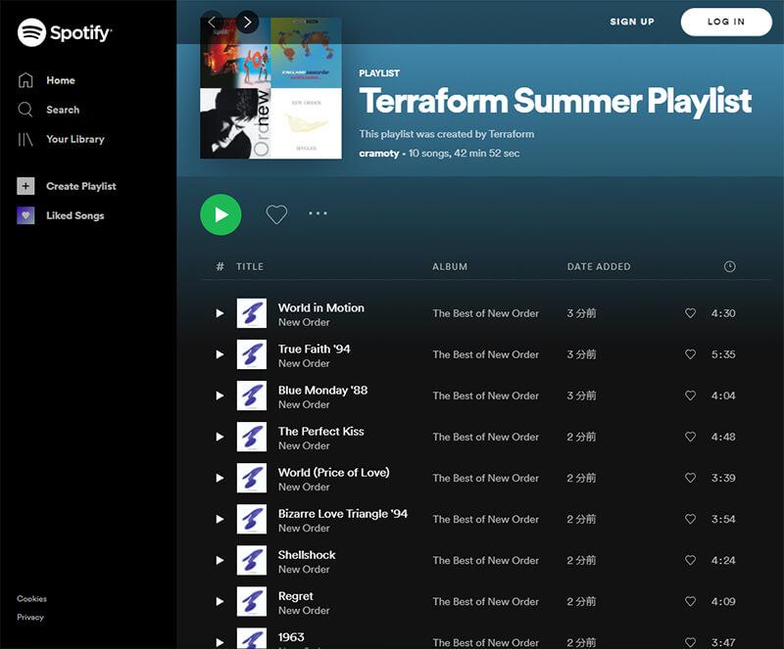
Task: Play Bizarre Love Triangle '94 track
Action: pos(220,519)
